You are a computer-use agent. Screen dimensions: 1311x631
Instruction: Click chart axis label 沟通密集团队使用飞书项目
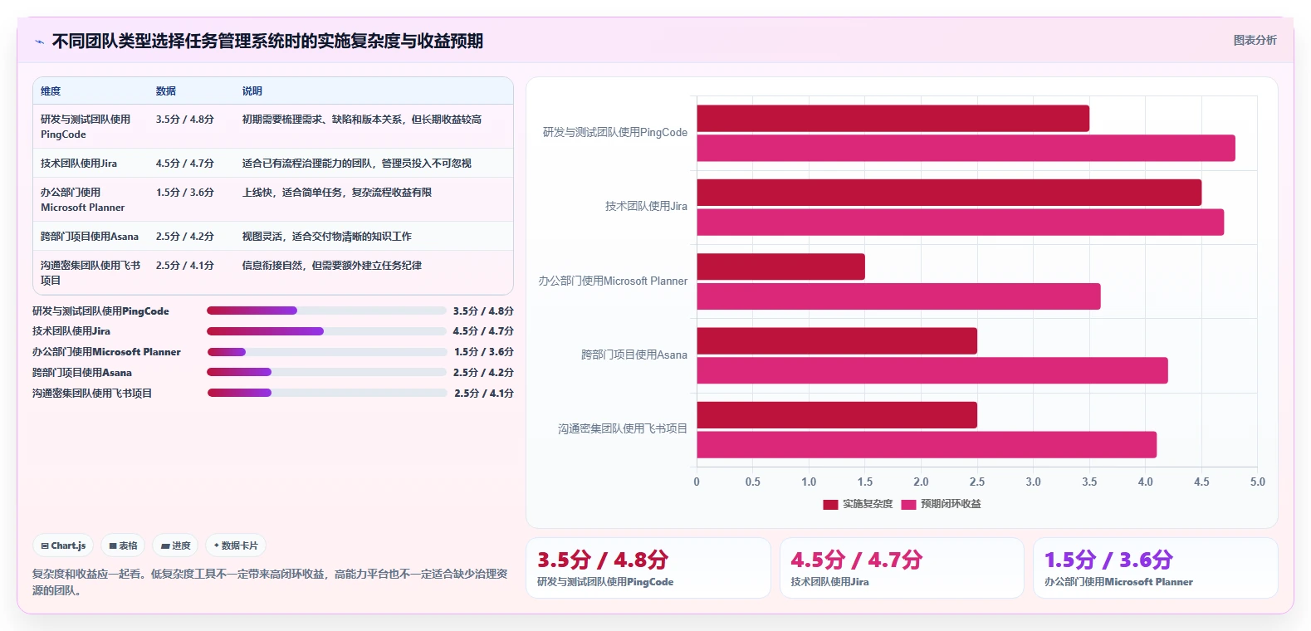pos(623,428)
